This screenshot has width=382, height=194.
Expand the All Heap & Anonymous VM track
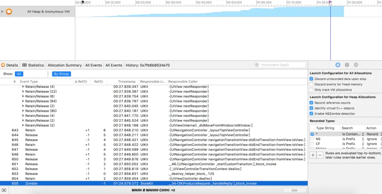coord(2,11)
